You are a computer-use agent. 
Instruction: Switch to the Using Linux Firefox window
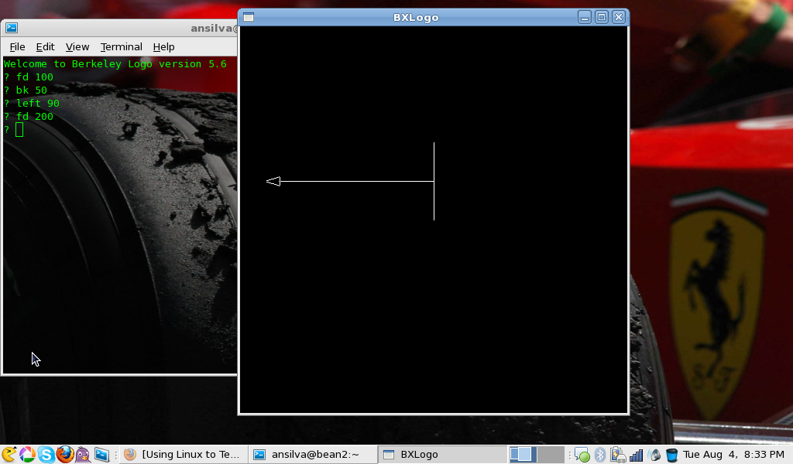[x=184, y=455]
